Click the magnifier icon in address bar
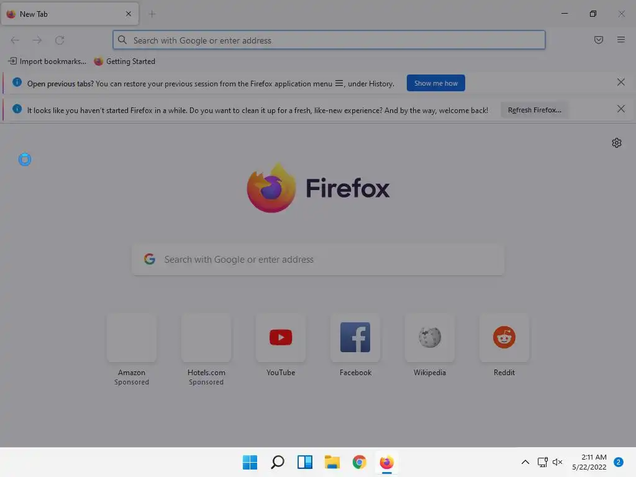The height and width of the screenshot is (477, 636). tap(122, 40)
